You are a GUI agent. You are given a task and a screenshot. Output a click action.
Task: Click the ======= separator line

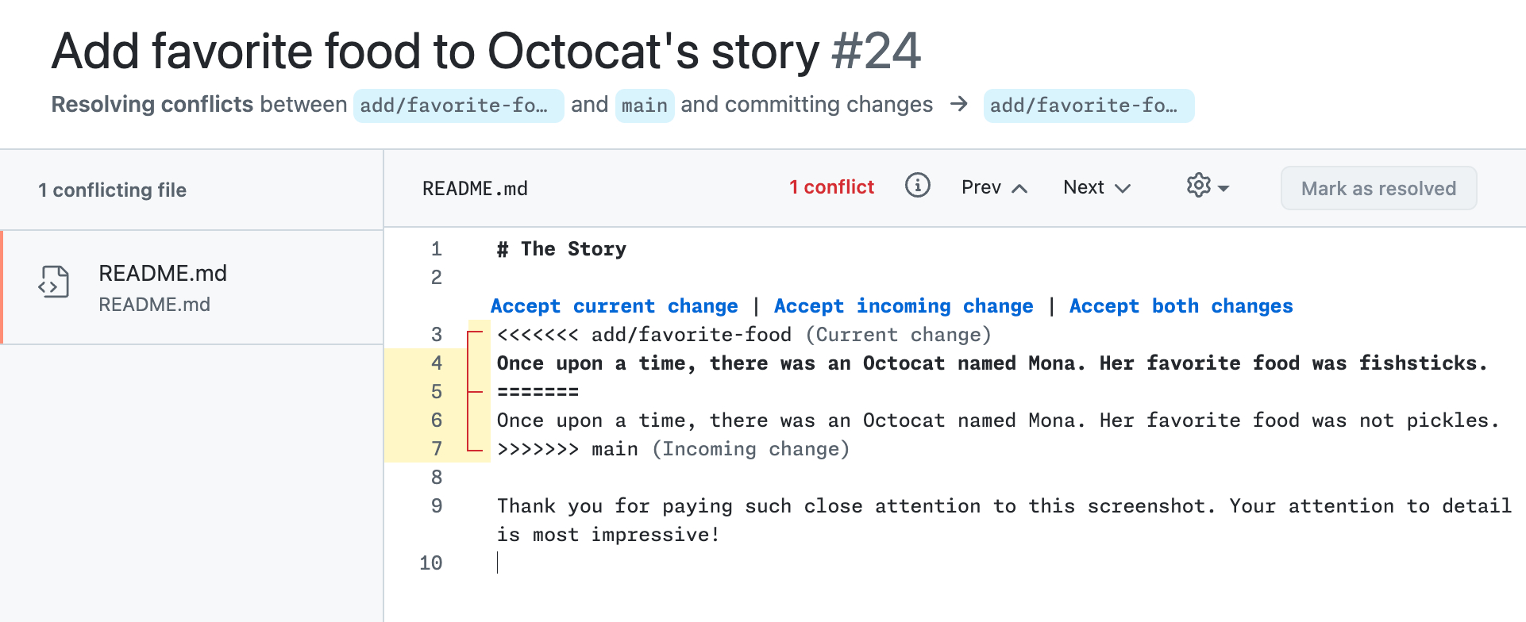(x=538, y=392)
